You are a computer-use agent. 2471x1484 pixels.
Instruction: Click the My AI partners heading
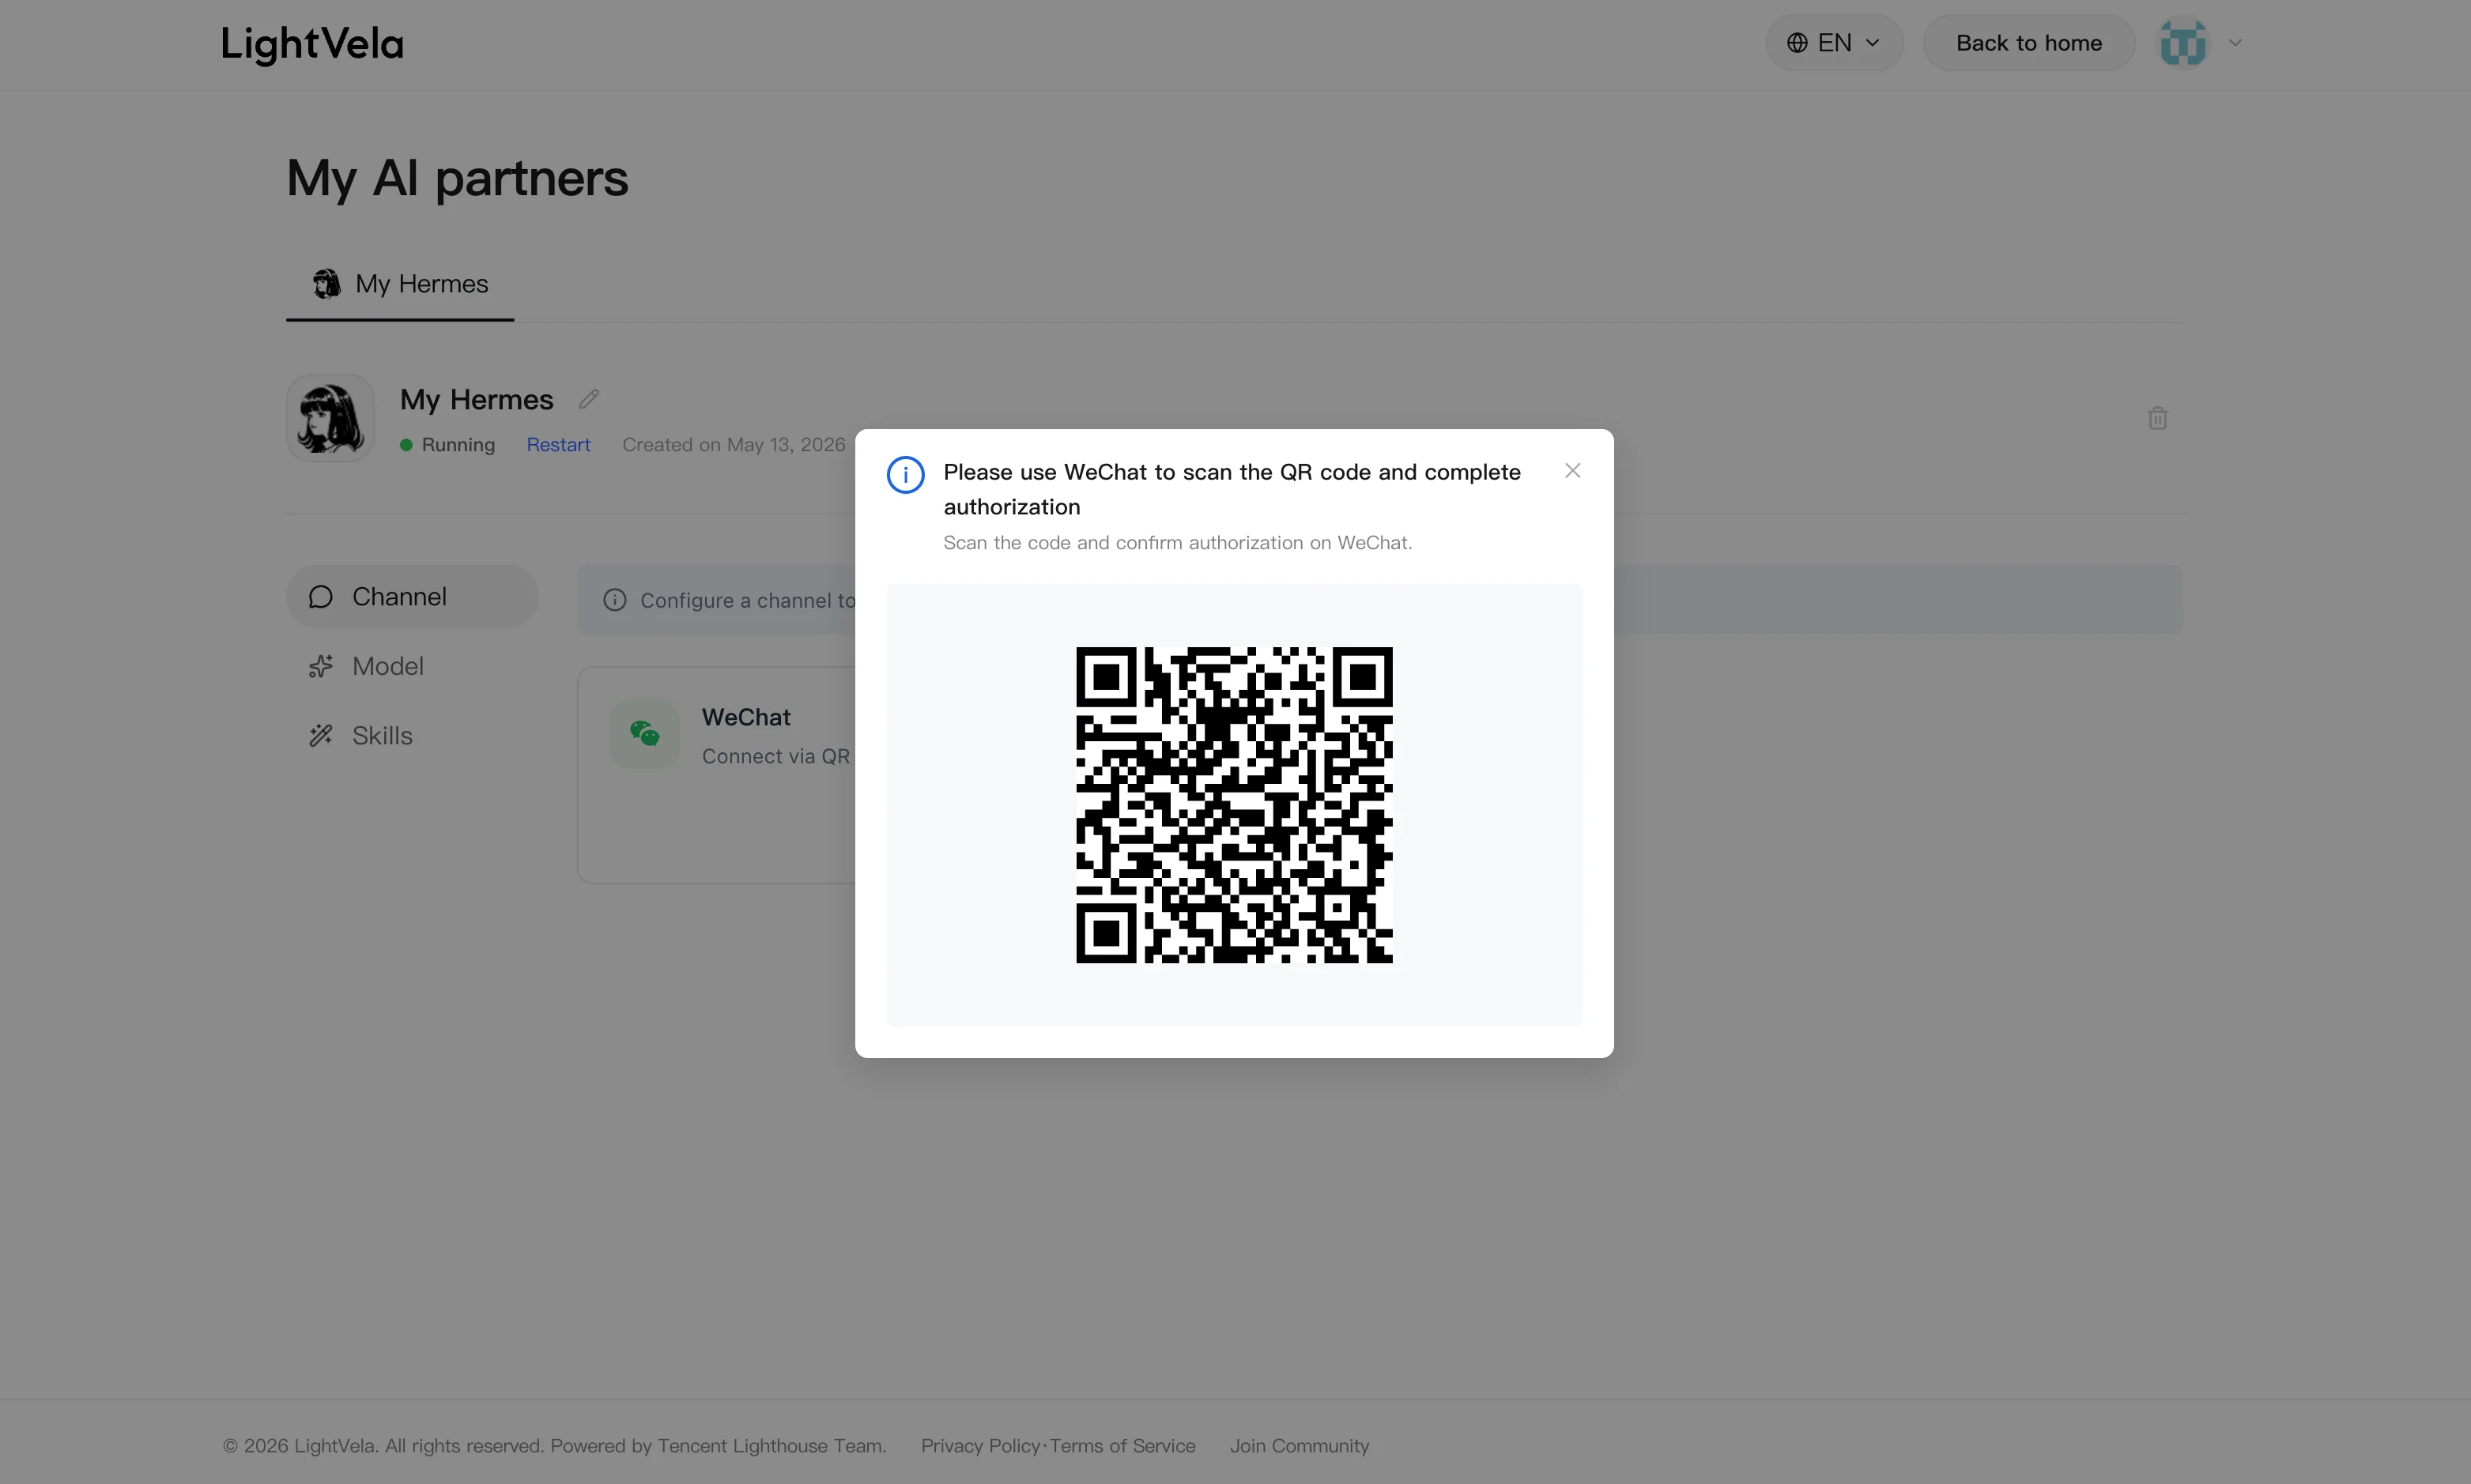(457, 179)
